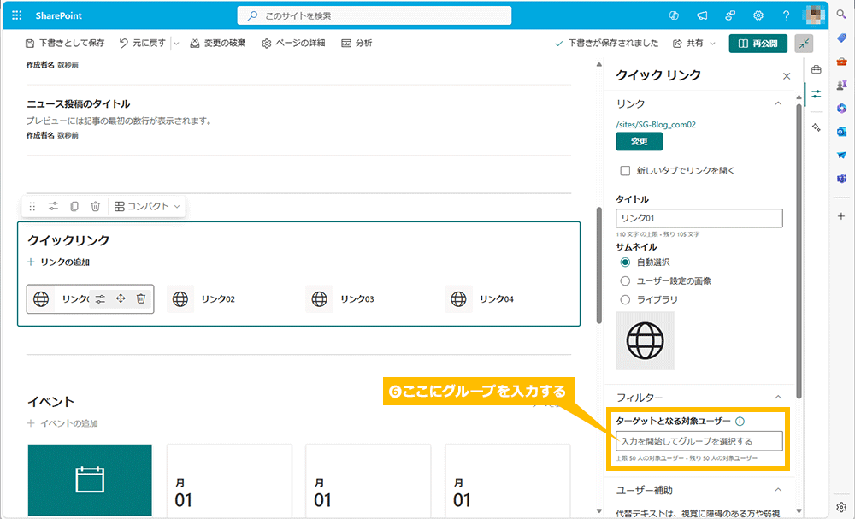Viewport: 855px width, 519px height.
Task: Click the sparkle design ideas icon
Action: pyautogui.click(x=817, y=127)
